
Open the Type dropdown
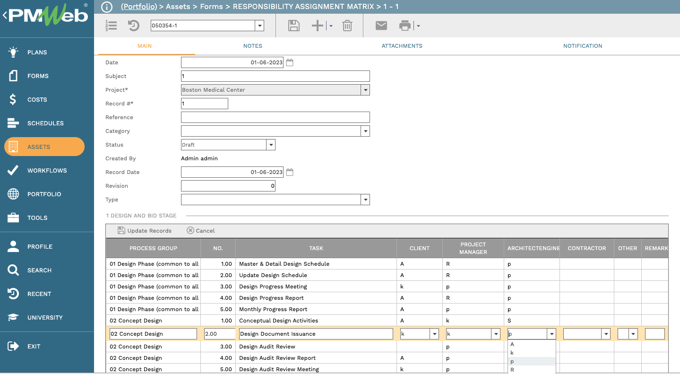point(365,200)
